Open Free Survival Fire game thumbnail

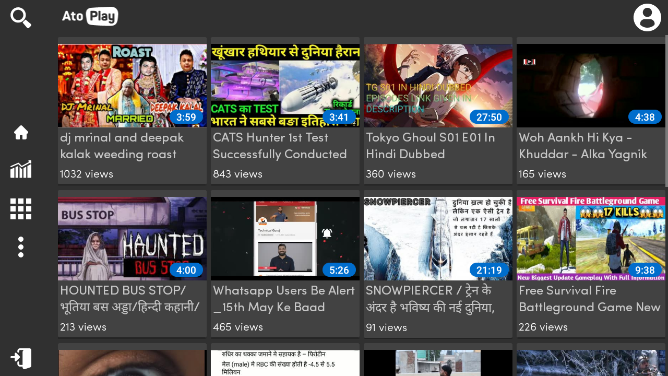(591, 239)
